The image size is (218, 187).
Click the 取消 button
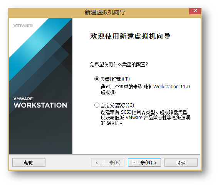(181, 162)
